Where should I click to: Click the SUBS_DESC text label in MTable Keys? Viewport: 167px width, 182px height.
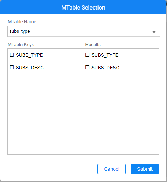(x=30, y=68)
